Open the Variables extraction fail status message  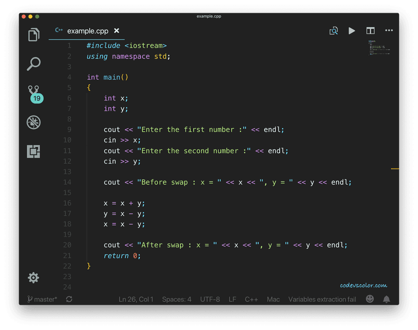[322, 299]
